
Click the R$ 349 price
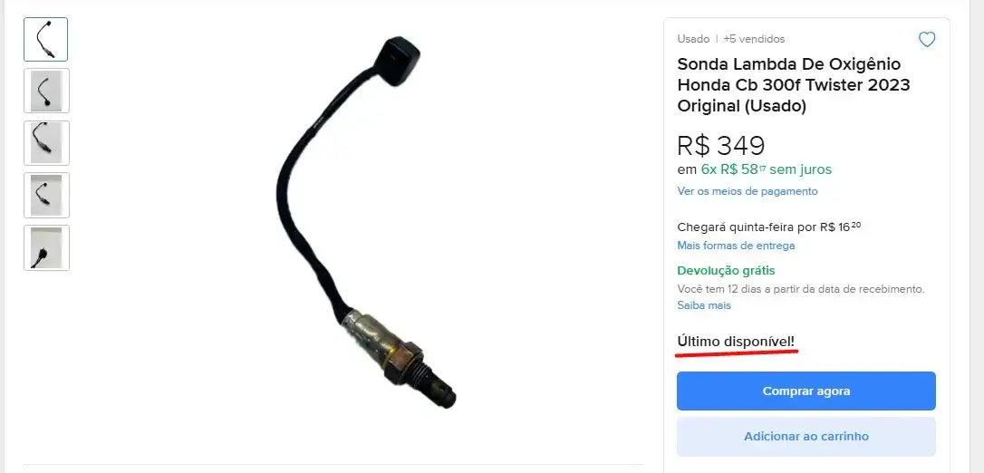coord(720,146)
